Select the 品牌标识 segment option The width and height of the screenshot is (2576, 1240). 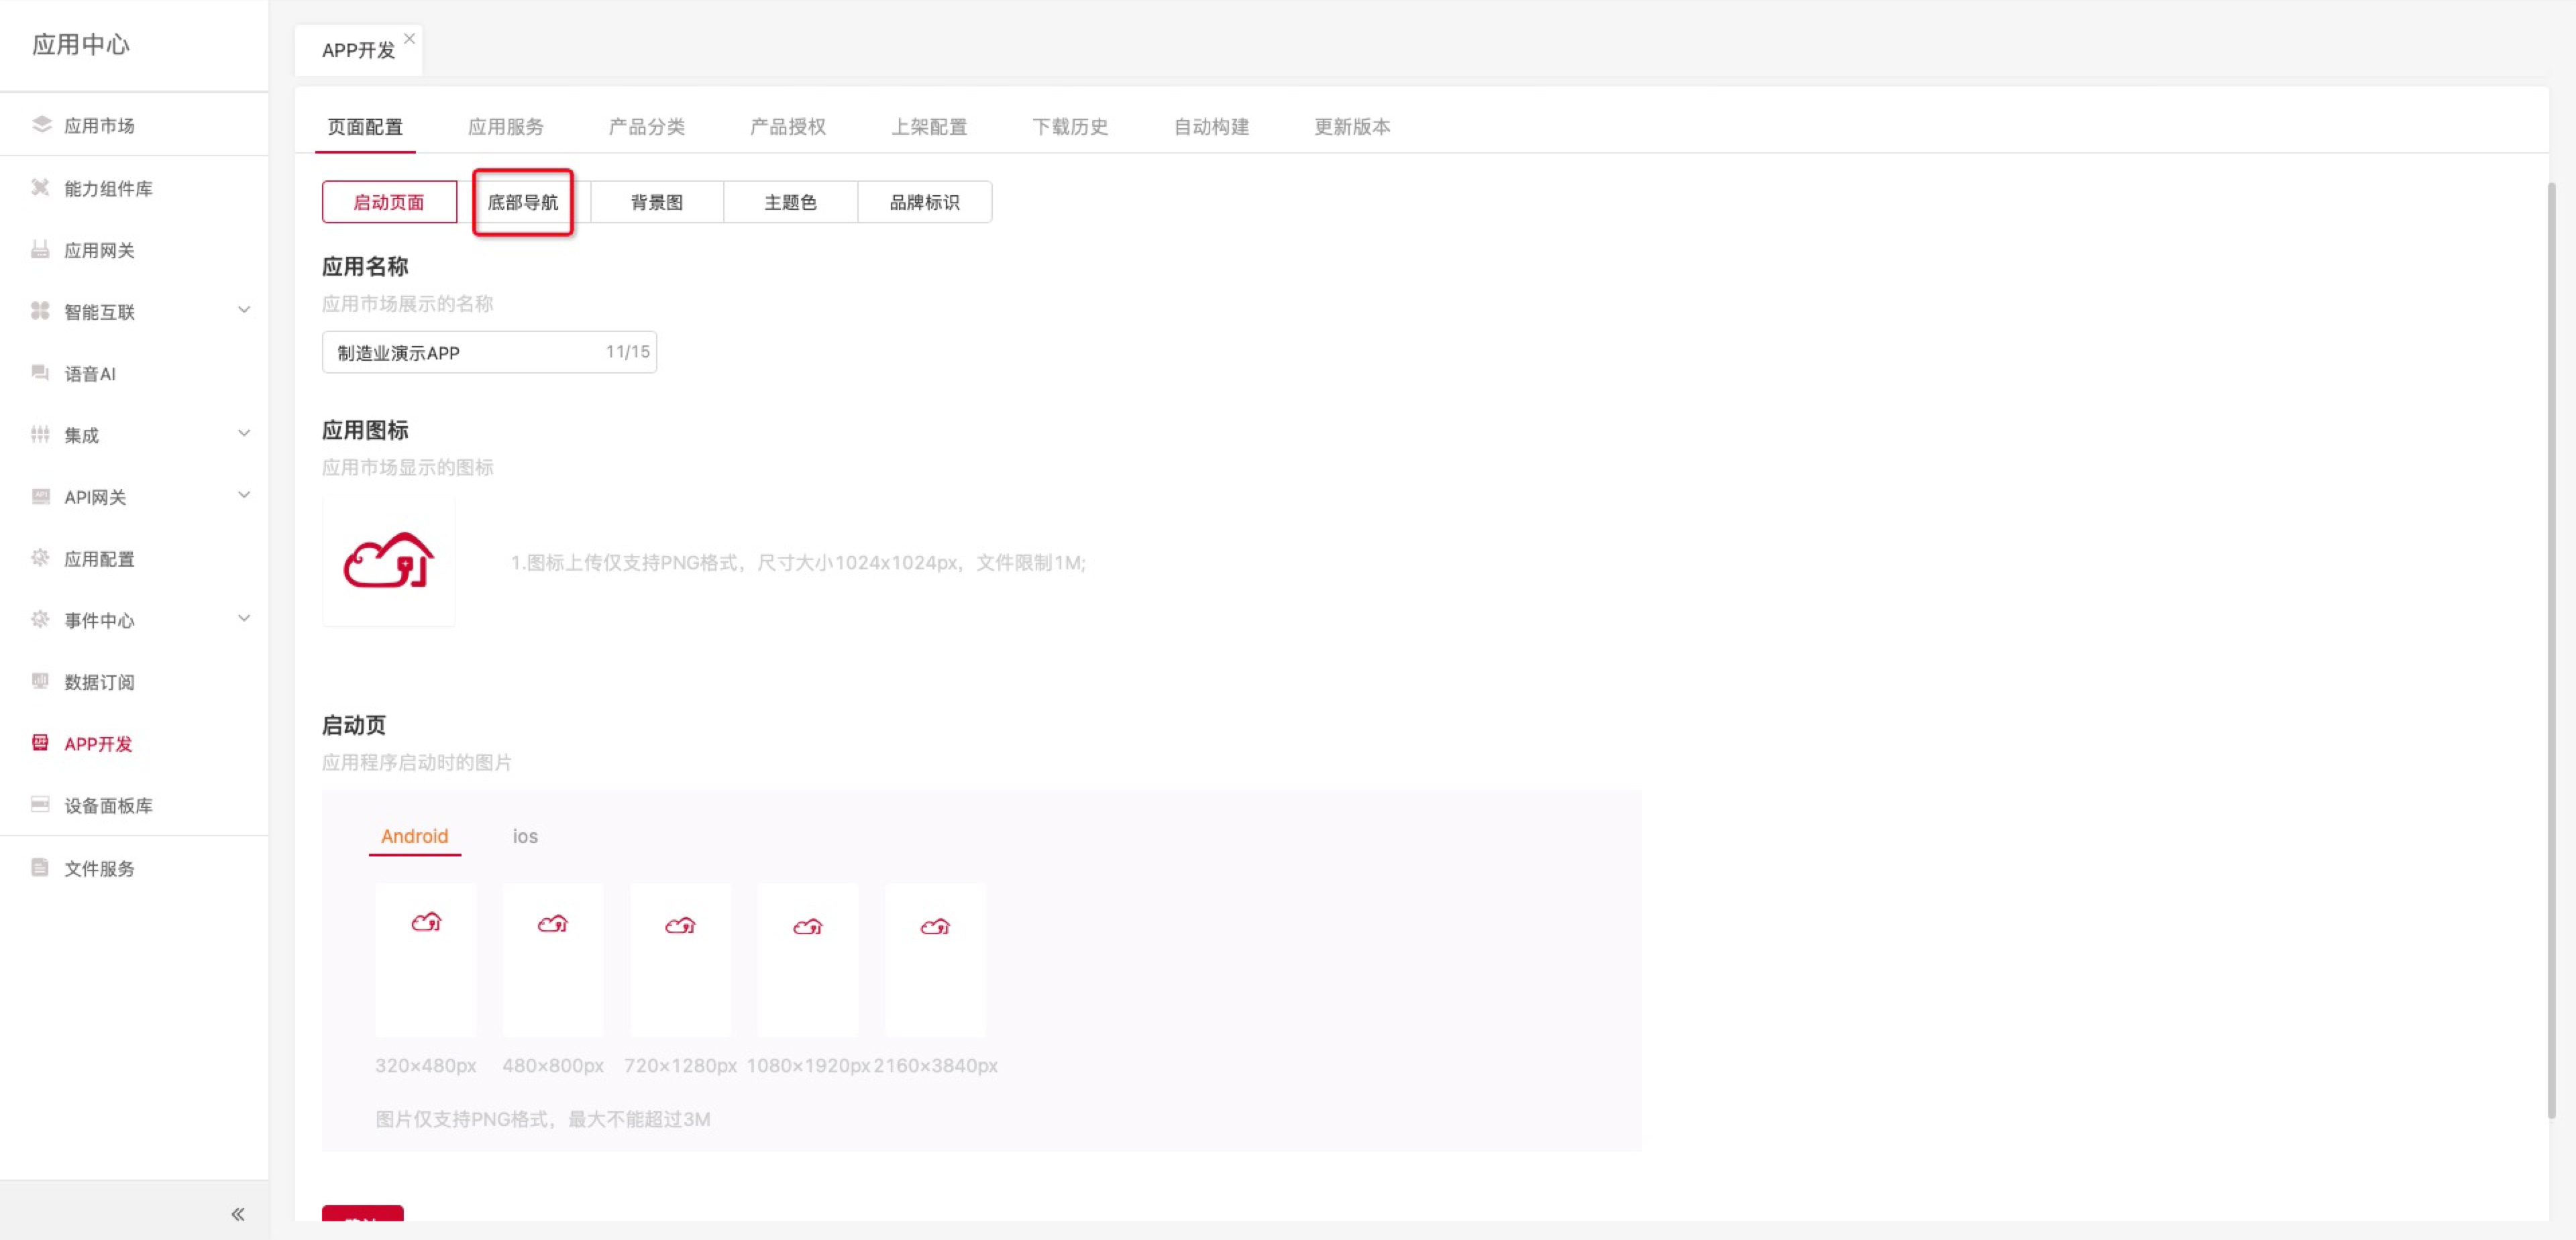tap(924, 202)
